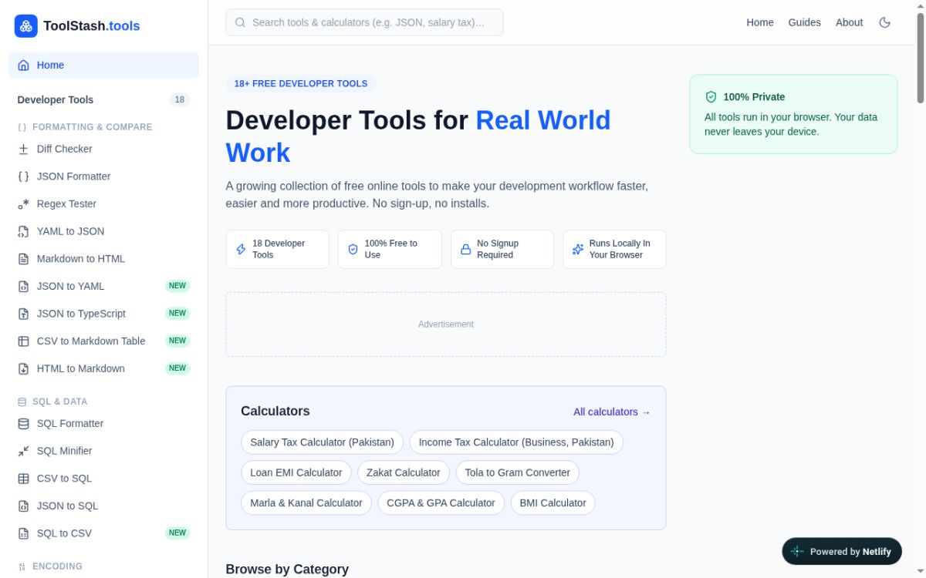Click the FORMATTING & COMPARE section label
This screenshot has height=578, width=926.
(x=92, y=127)
